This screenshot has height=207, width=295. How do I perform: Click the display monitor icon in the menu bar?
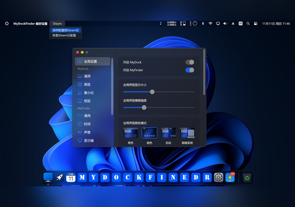[218, 23]
